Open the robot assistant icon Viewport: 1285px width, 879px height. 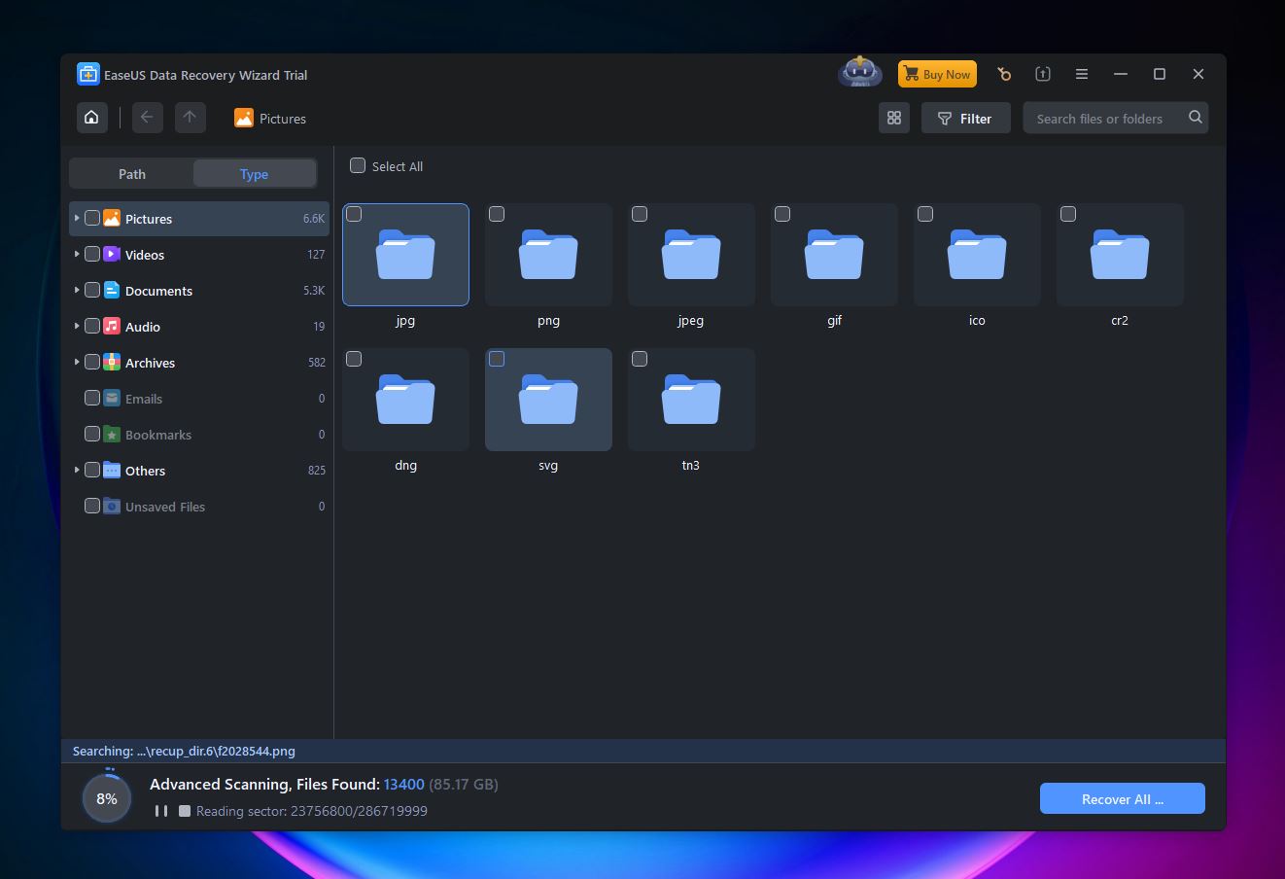pyautogui.click(x=860, y=73)
